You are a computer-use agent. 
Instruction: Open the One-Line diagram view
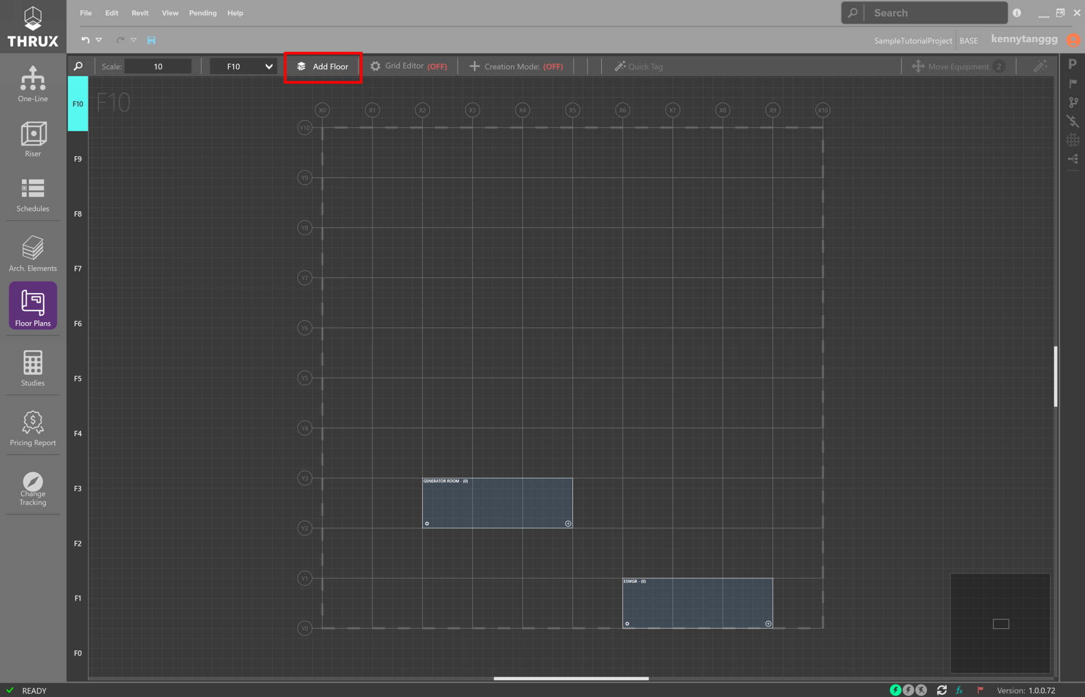[x=33, y=84]
